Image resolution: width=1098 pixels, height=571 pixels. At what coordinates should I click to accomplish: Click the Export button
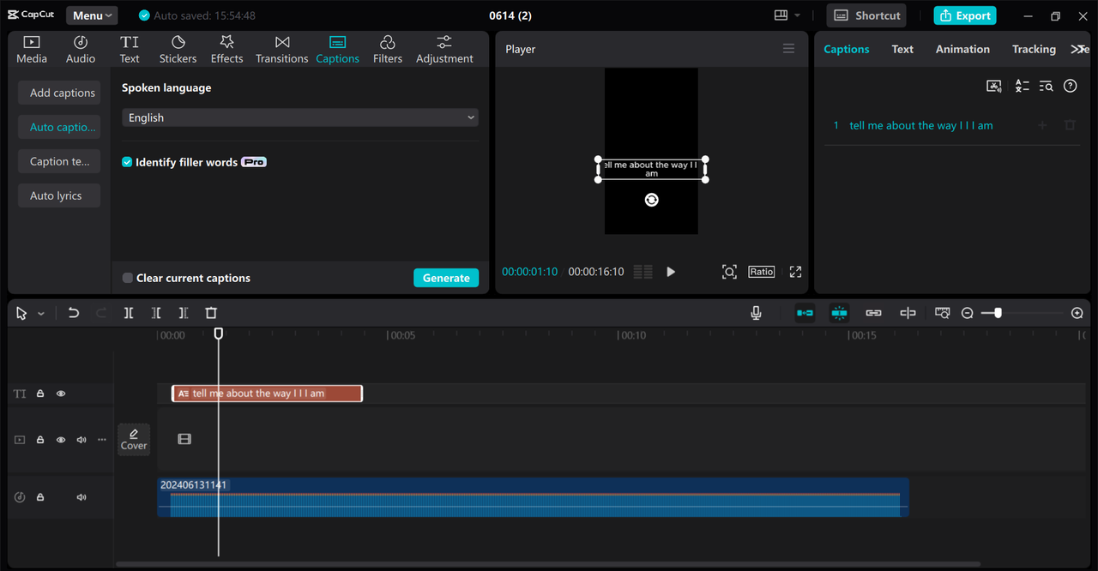pos(965,15)
